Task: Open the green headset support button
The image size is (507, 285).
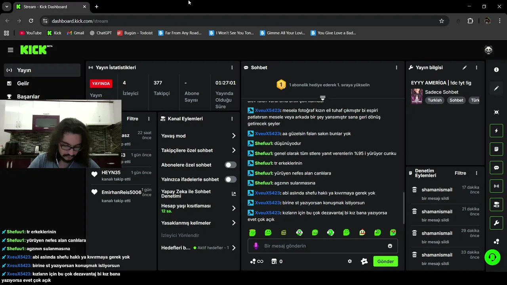Action: 492,257
